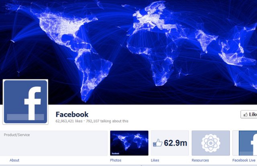Image resolution: width=257 pixels, height=166 pixels.
Task: Click the thumbs-up icon in Likes tile
Action: point(157,143)
